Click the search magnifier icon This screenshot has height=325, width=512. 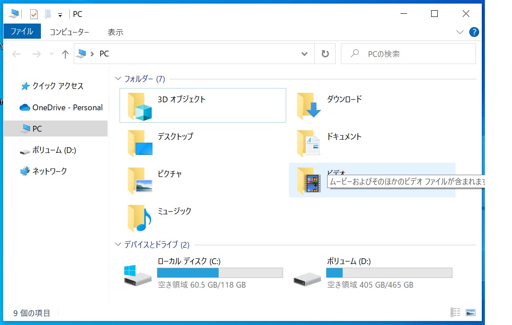[x=355, y=53]
